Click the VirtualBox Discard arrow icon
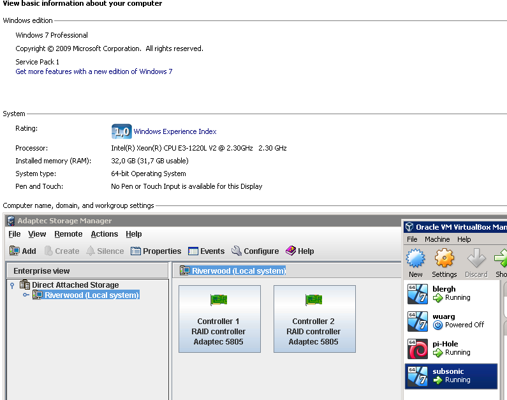 pyautogui.click(x=476, y=258)
